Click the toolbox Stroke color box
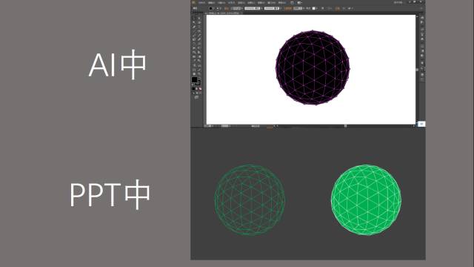Viewport: 474px width, 267px height. (198, 83)
